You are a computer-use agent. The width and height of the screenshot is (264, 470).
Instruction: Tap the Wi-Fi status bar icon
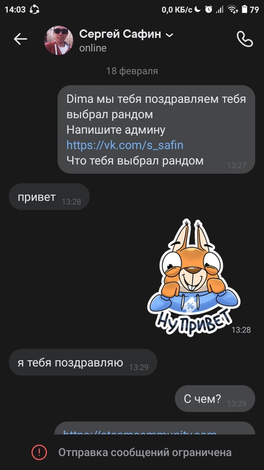pos(232,10)
